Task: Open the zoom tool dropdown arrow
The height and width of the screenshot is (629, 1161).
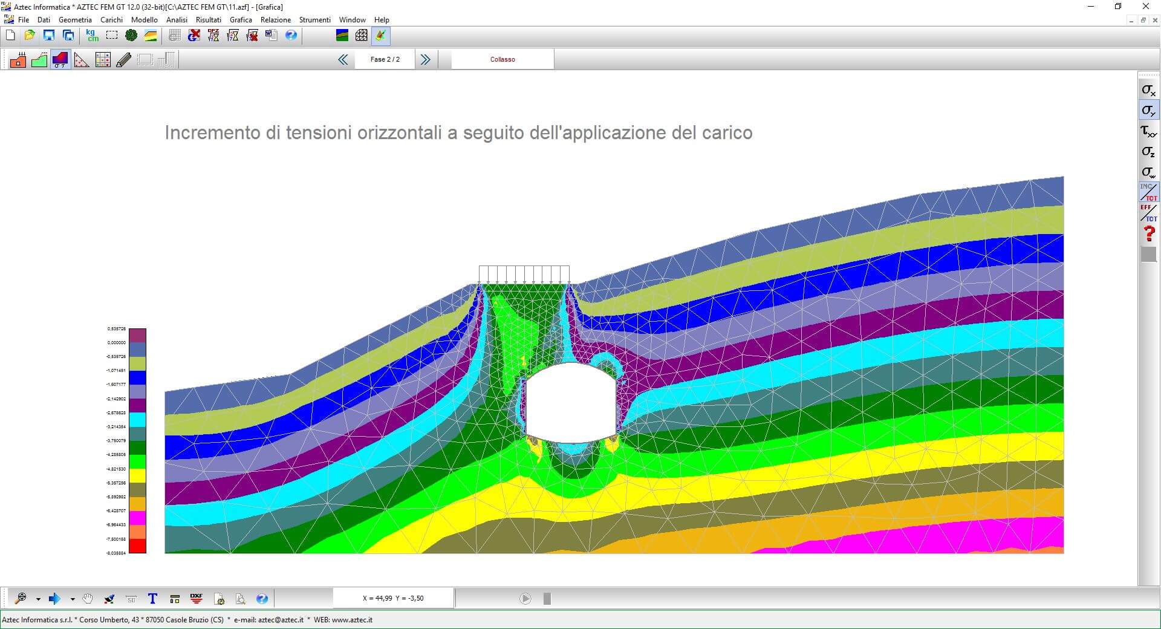Action: click(38, 599)
